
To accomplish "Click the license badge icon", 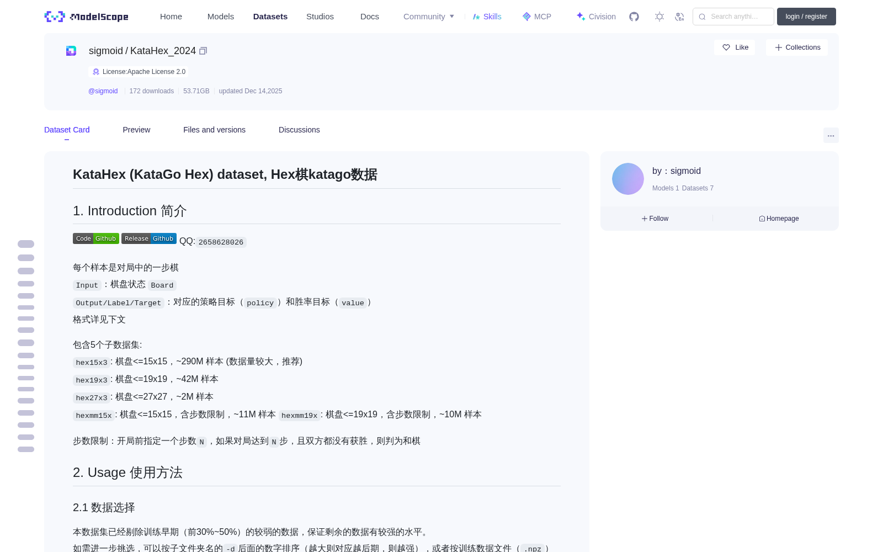I will coord(96,72).
